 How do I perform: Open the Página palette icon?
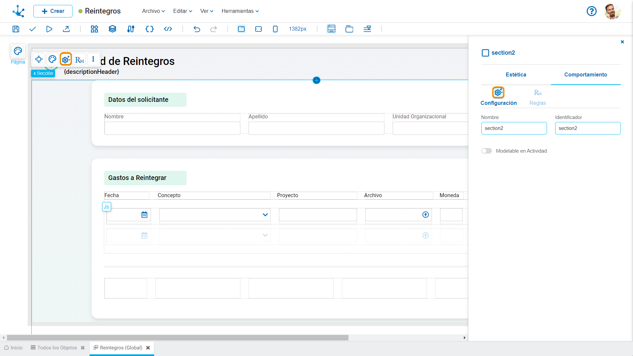click(18, 51)
